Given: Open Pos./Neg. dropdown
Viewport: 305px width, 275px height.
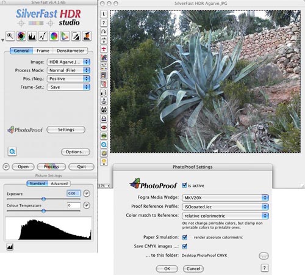Looking at the screenshot, I should click(68, 79).
